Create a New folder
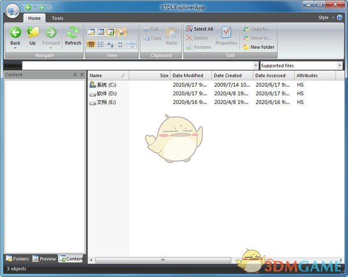The height and width of the screenshot is (277, 348). (x=259, y=47)
